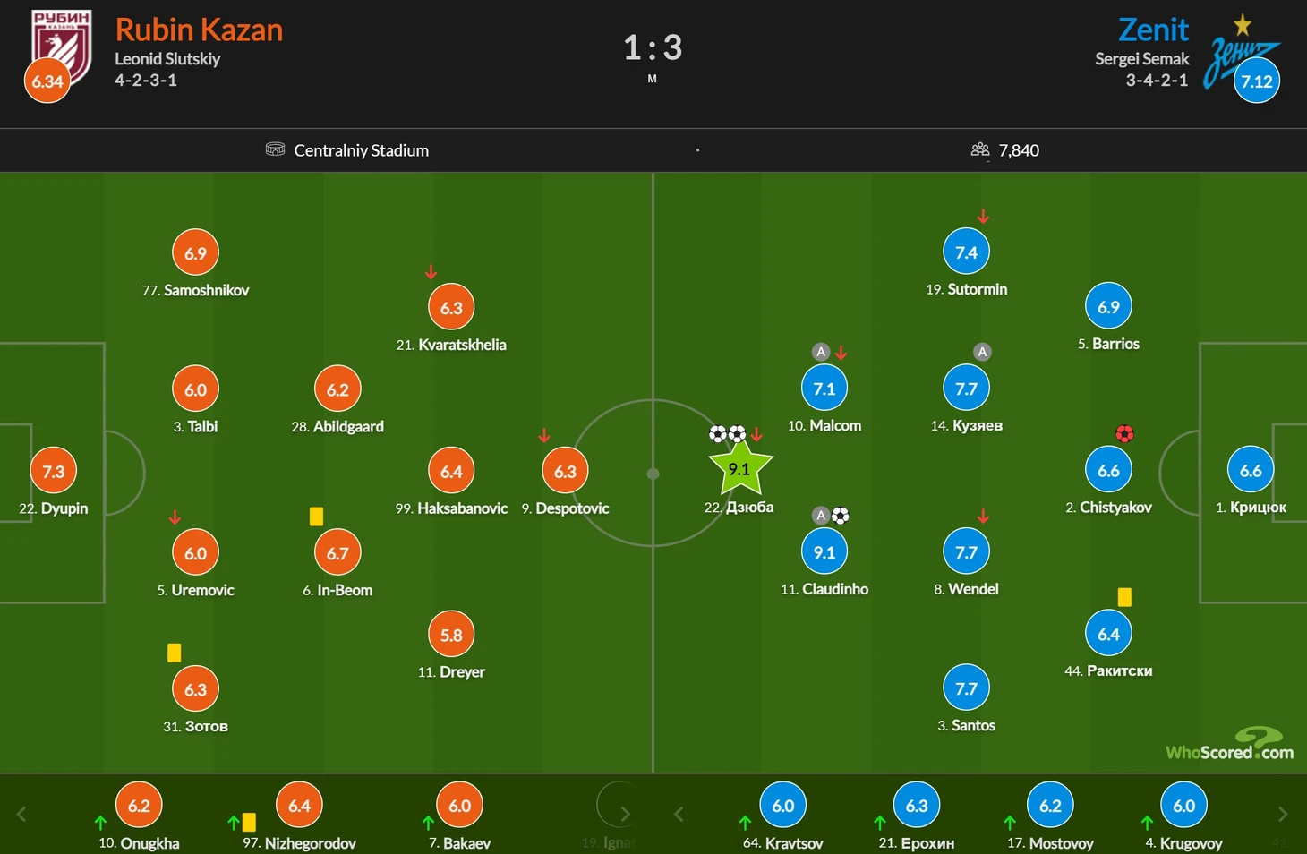1307x854 pixels.
Task: Open the Zenit team name link
Action: tap(1153, 30)
